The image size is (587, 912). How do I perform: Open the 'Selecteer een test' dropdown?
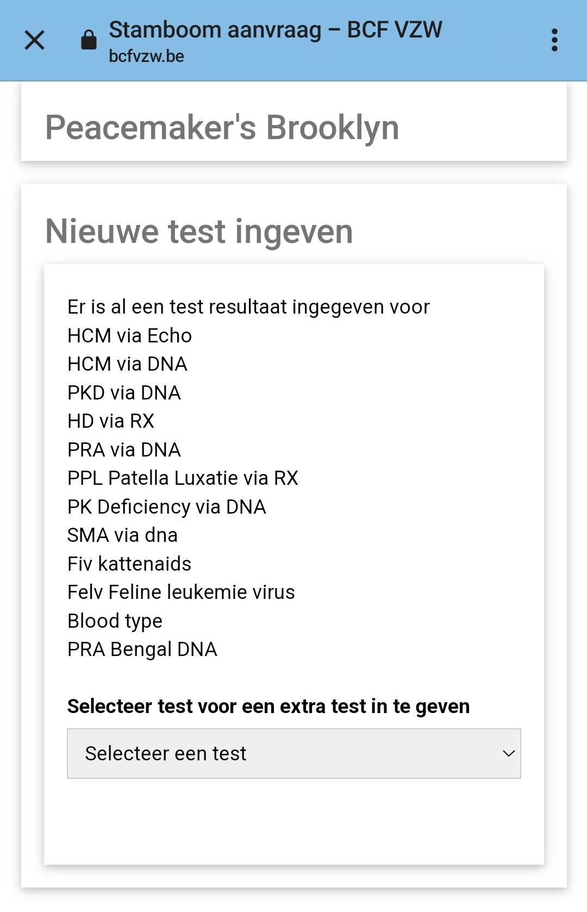pos(293,753)
